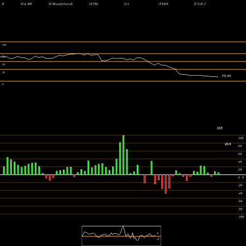Click the RSI value label 10.46
This screenshot has height=246, width=246.
[x=226, y=76]
